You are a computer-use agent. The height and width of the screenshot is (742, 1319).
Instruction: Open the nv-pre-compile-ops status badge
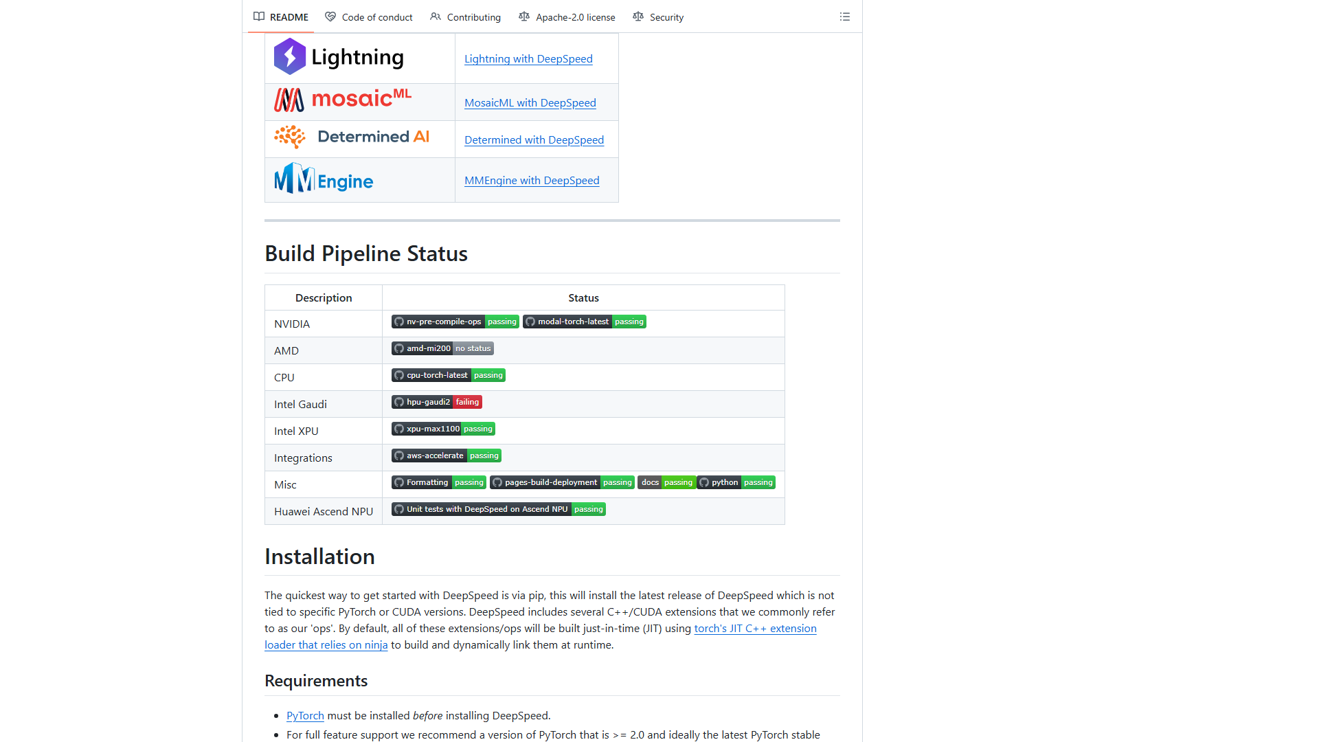pos(455,322)
